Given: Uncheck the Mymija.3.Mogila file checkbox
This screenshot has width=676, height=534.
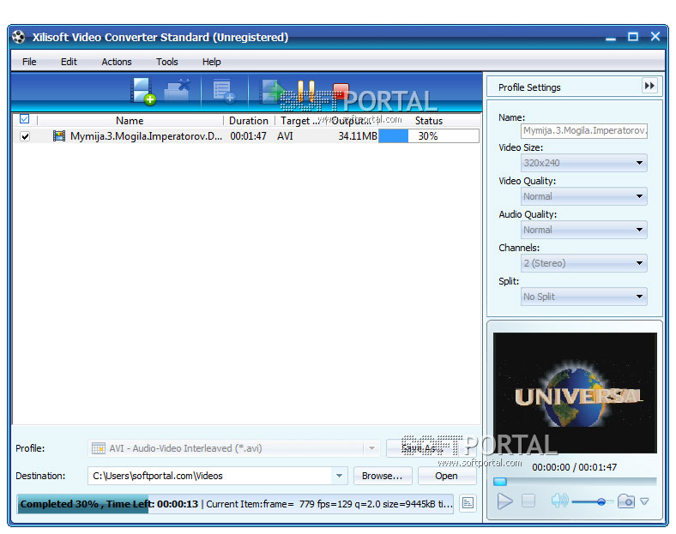Looking at the screenshot, I should 25,136.
